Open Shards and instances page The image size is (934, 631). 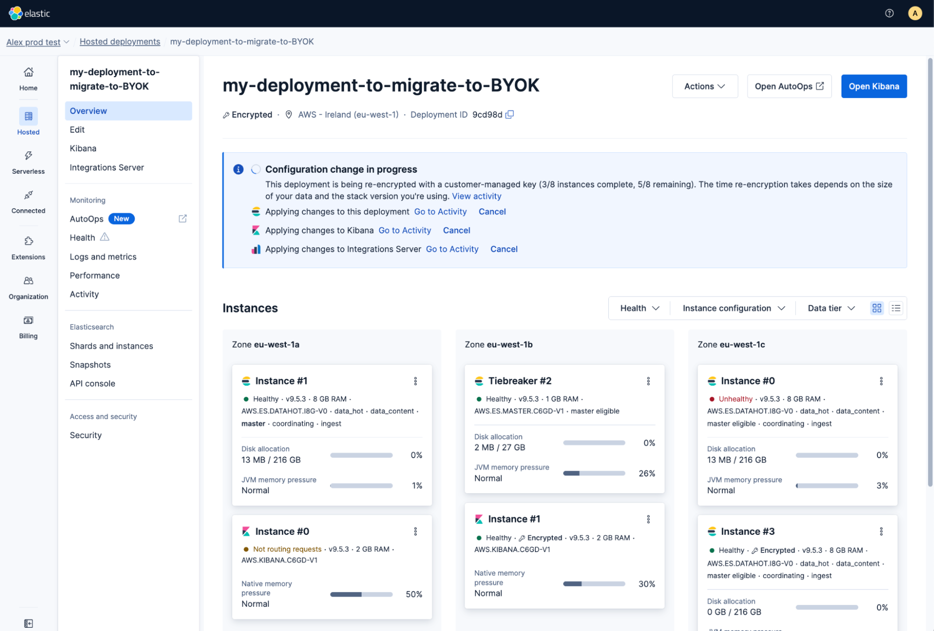tap(111, 346)
